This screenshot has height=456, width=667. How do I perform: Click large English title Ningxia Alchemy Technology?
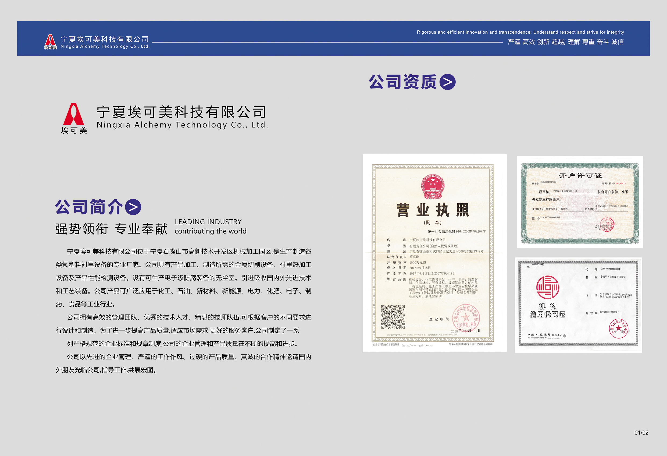coord(183,125)
